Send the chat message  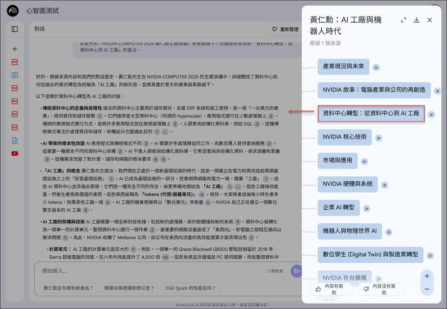[x=296, y=271]
